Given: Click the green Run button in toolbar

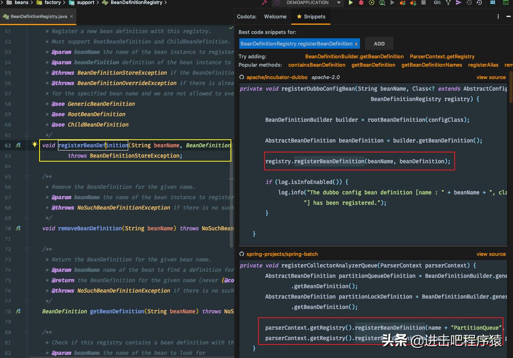Looking at the screenshot, I should 350,3.
